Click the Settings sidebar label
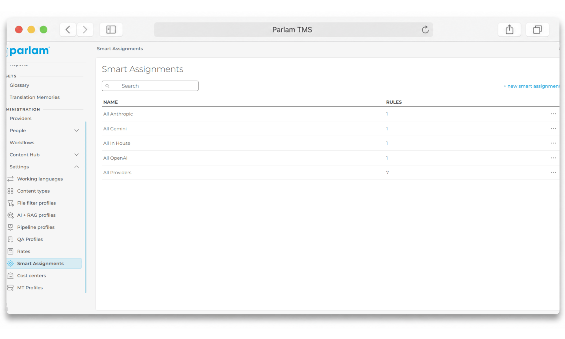The width and height of the screenshot is (565, 339). point(19,167)
